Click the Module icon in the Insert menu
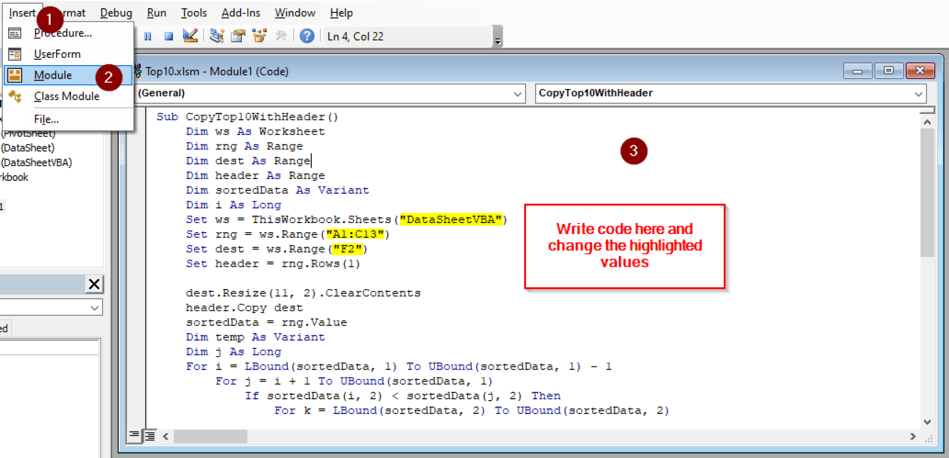 [x=15, y=75]
